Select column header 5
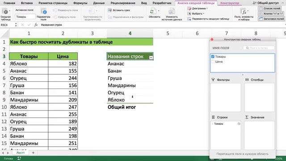Screen dimensions: 286x161 168,34
